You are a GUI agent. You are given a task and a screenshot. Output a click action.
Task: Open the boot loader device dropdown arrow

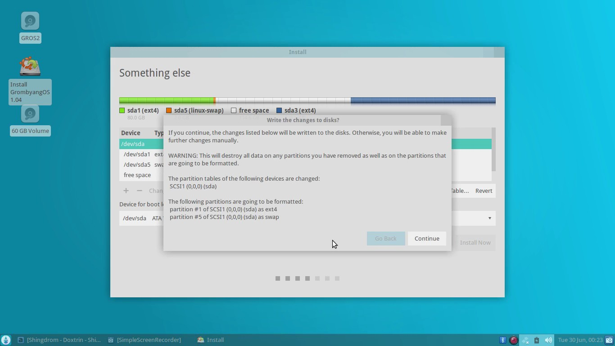pos(490,218)
